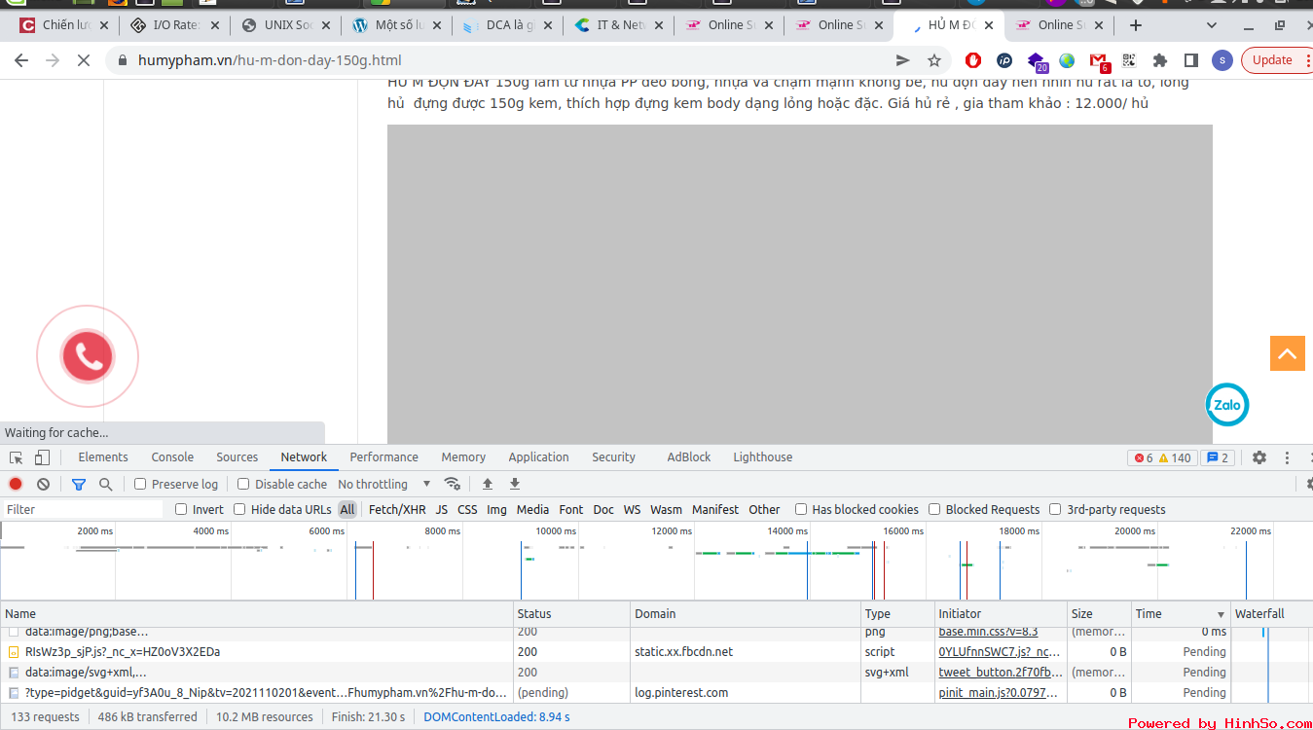Click the orange scroll-to-top arrow
Viewport: 1313px width, 730px height.
coord(1287,353)
